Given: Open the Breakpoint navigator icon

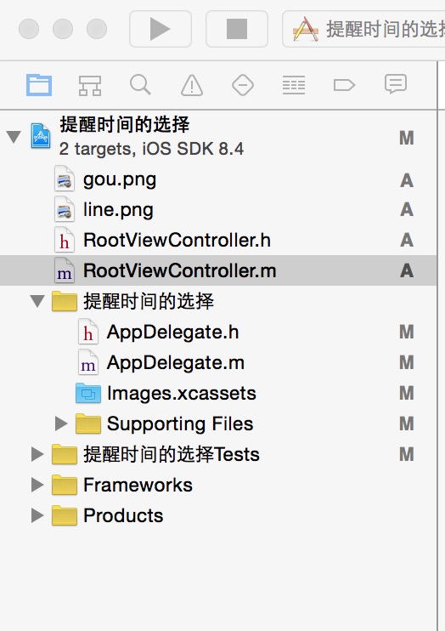Looking at the screenshot, I should click(x=345, y=85).
